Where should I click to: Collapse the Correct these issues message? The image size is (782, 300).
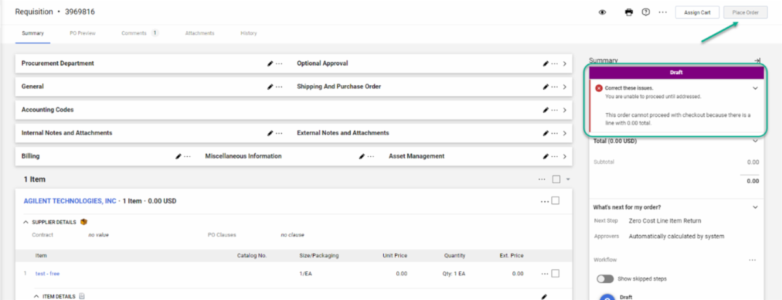point(755,88)
